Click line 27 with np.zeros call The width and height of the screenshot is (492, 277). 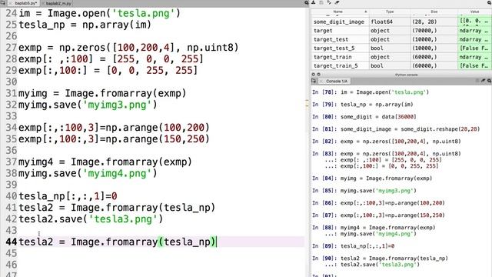(128, 48)
